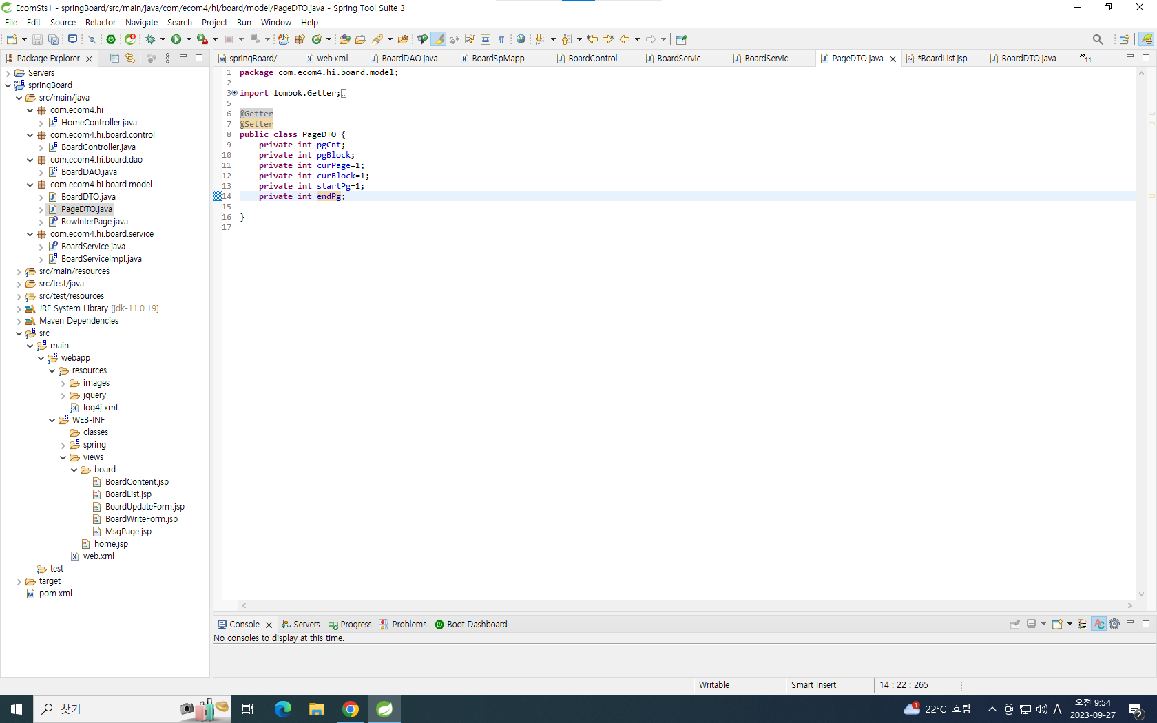Open the Debug dropdown arrow
This screenshot has width=1157, height=723.
[163, 39]
